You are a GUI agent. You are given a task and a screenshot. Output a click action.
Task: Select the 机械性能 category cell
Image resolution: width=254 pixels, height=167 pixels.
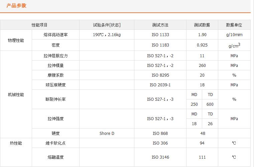pos(16,95)
